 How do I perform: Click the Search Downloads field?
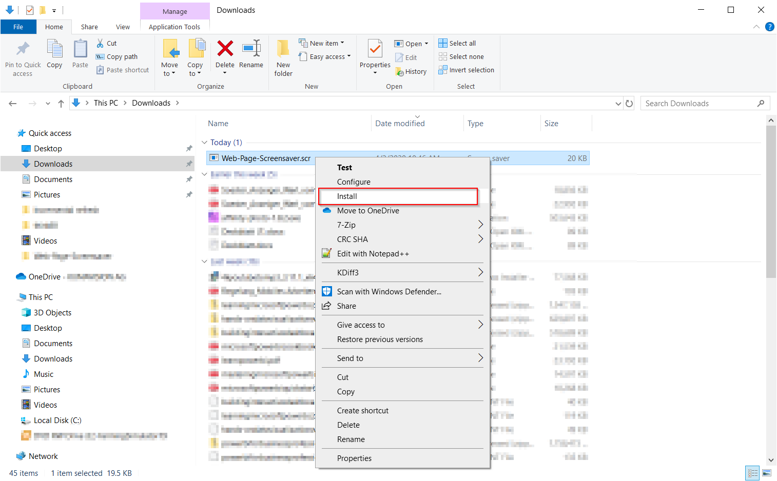coord(699,104)
